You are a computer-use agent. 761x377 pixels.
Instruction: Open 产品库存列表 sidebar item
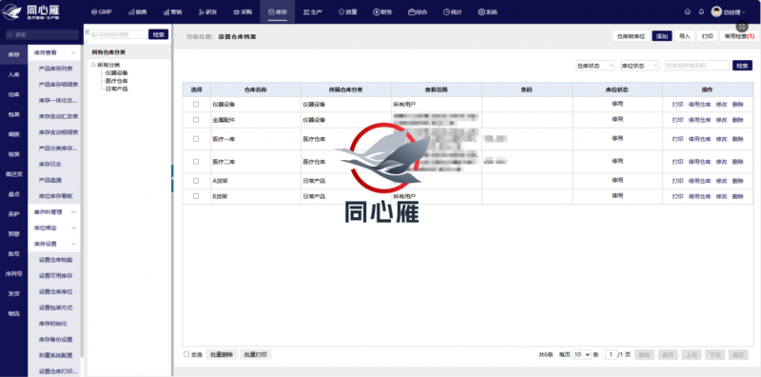pyautogui.click(x=56, y=69)
